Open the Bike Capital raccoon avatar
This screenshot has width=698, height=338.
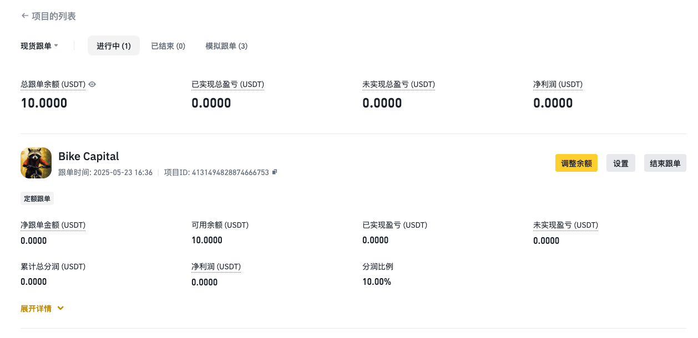36,163
